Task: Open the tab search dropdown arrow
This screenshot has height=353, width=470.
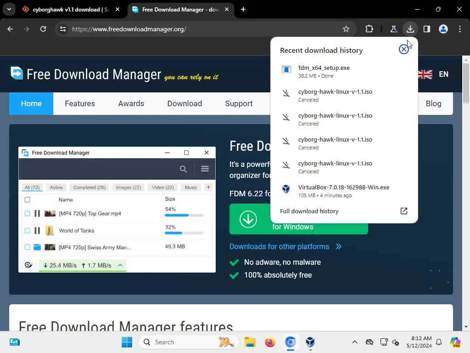Action: click(9, 9)
